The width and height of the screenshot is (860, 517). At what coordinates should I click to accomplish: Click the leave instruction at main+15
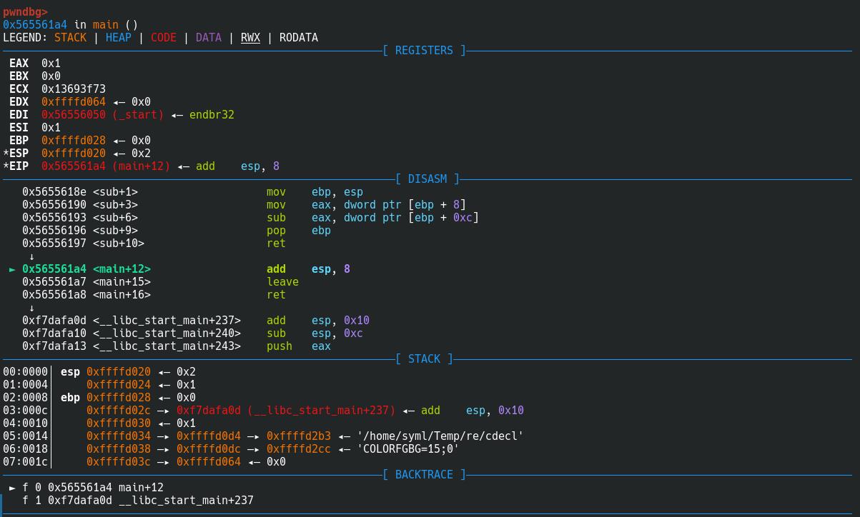click(282, 282)
